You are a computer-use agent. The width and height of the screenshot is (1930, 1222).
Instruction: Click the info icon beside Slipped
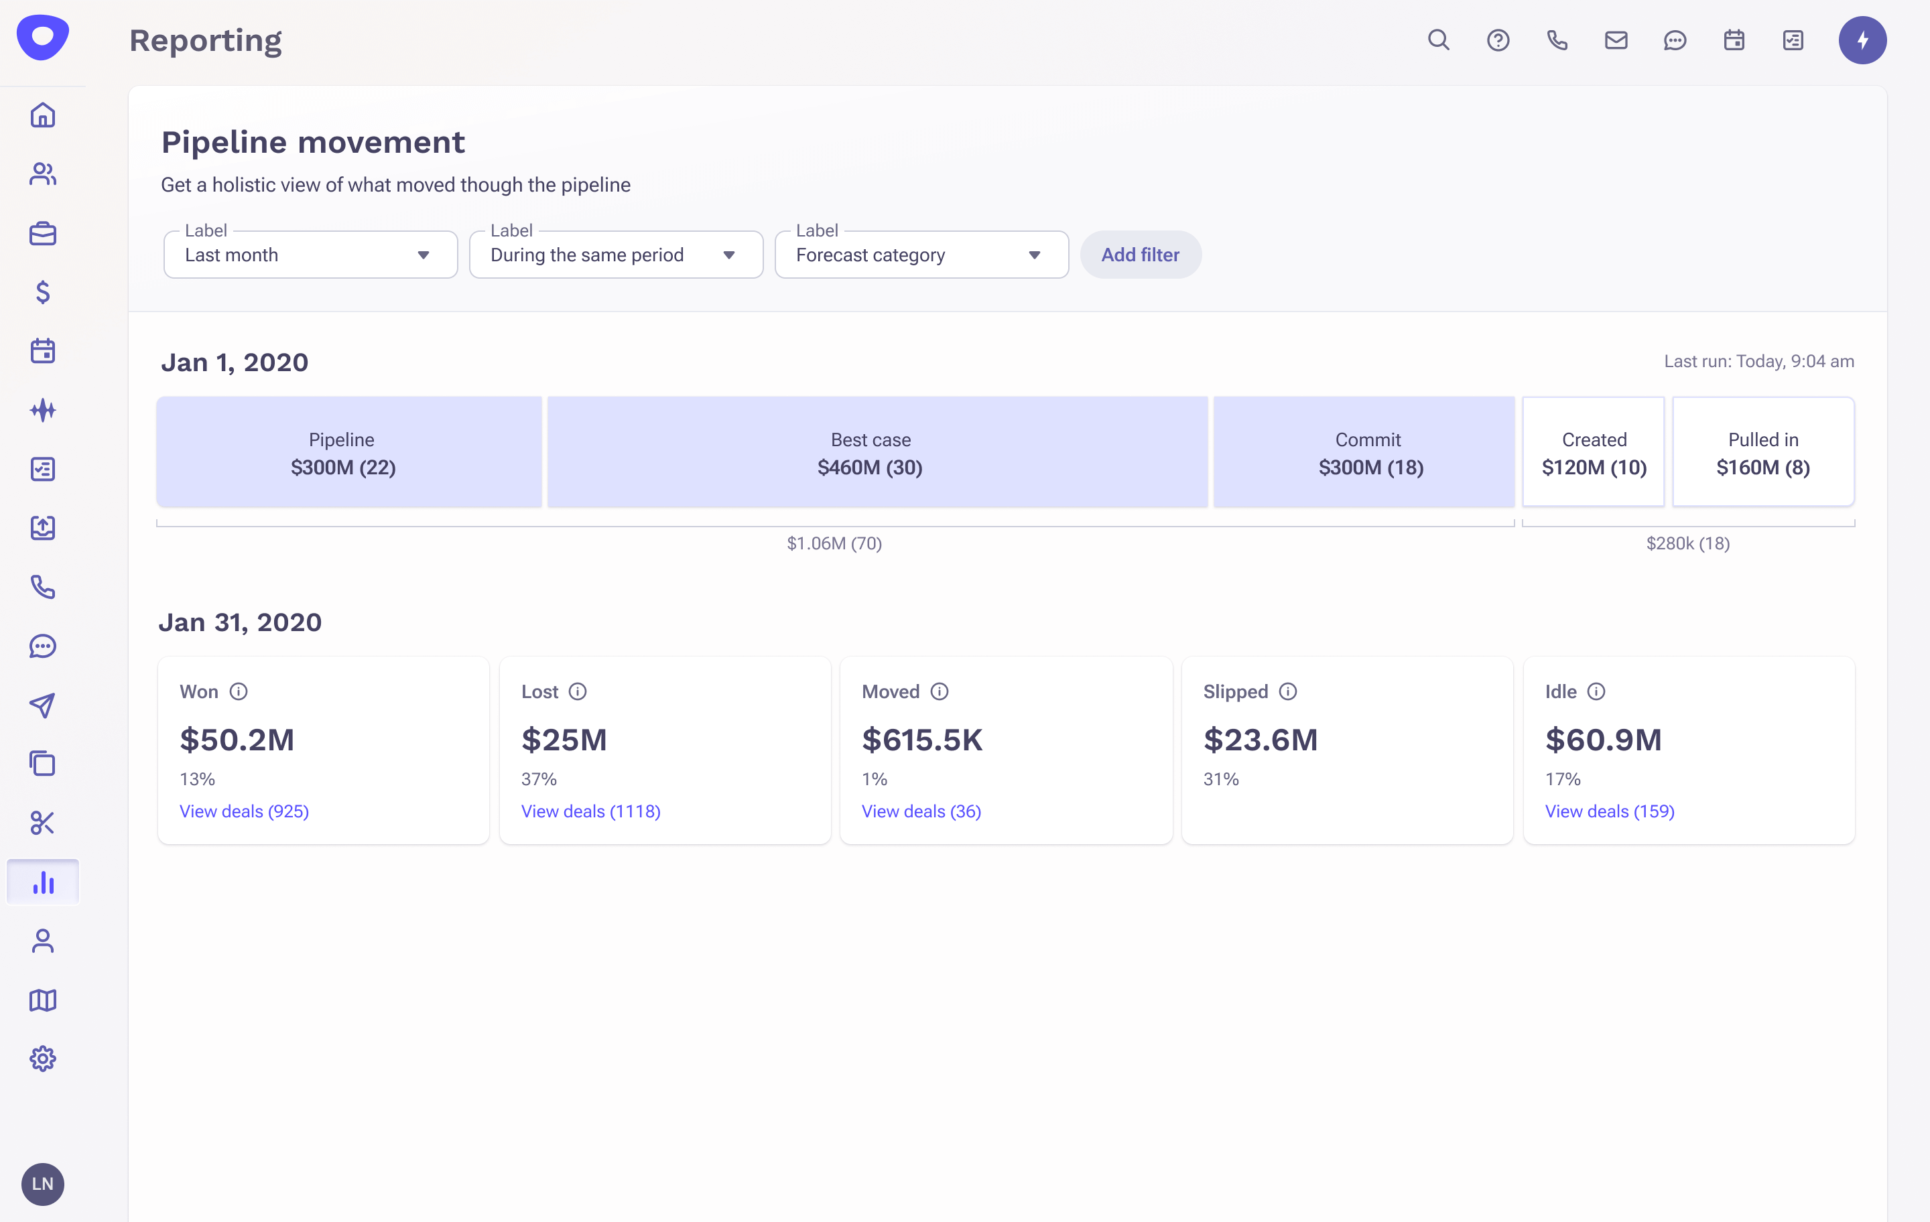tap(1288, 691)
